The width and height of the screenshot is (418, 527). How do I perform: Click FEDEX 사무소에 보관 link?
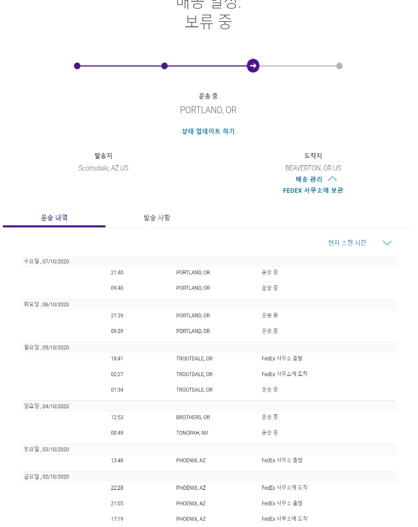click(313, 190)
